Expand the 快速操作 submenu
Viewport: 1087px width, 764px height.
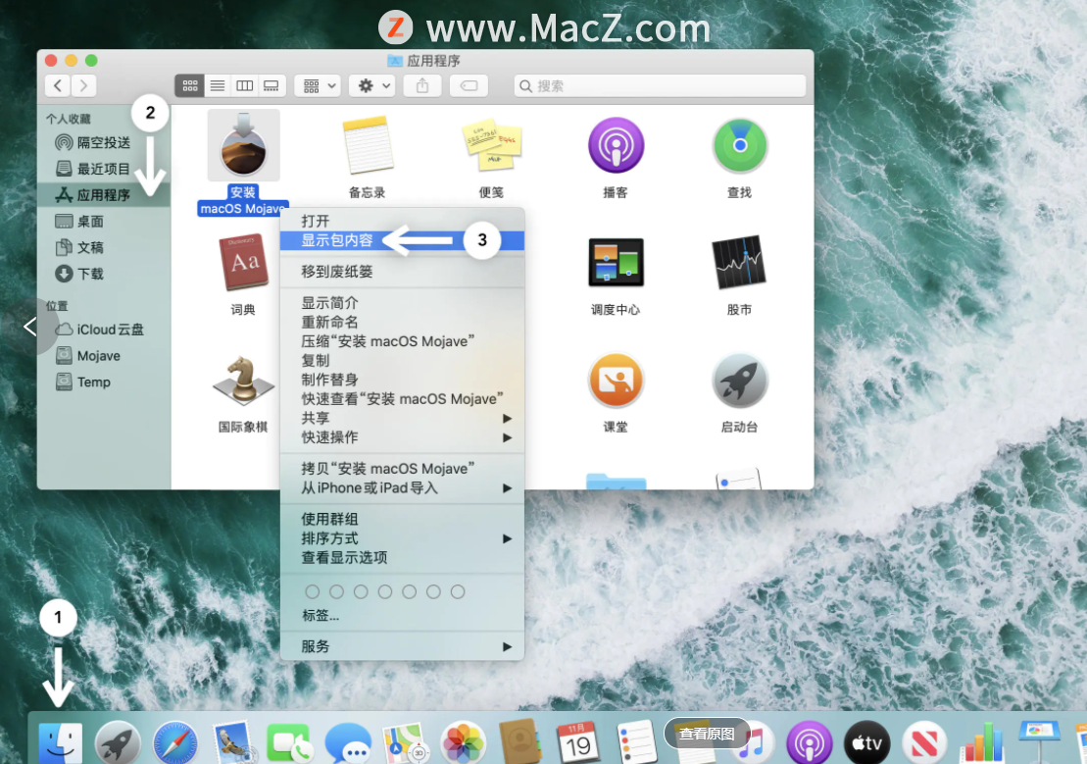pyautogui.click(x=402, y=437)
